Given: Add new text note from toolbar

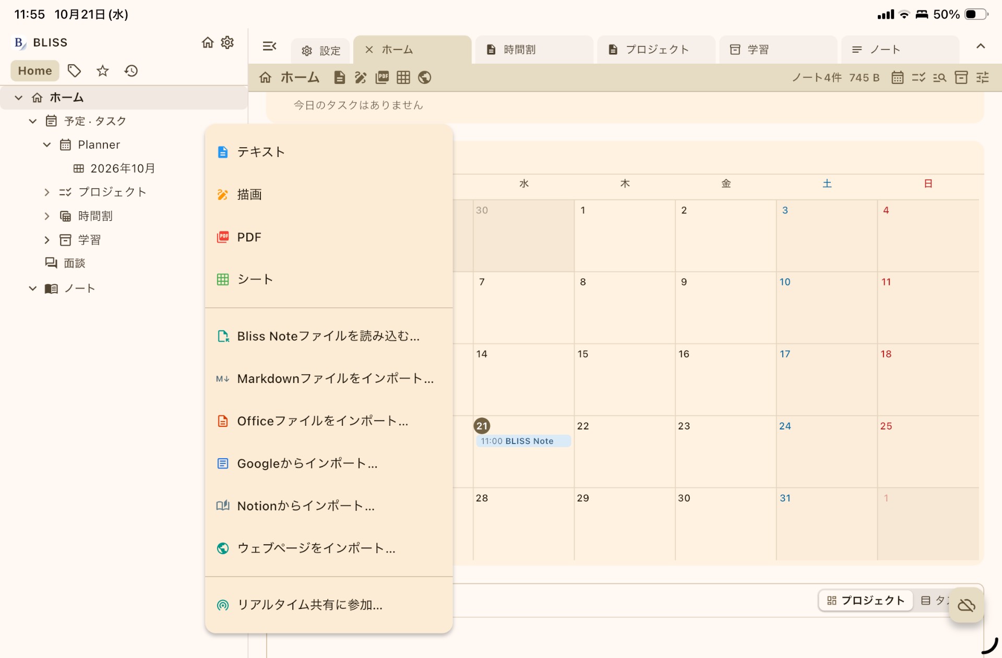Looking at the screenshot, I should (x=339, y=77).
